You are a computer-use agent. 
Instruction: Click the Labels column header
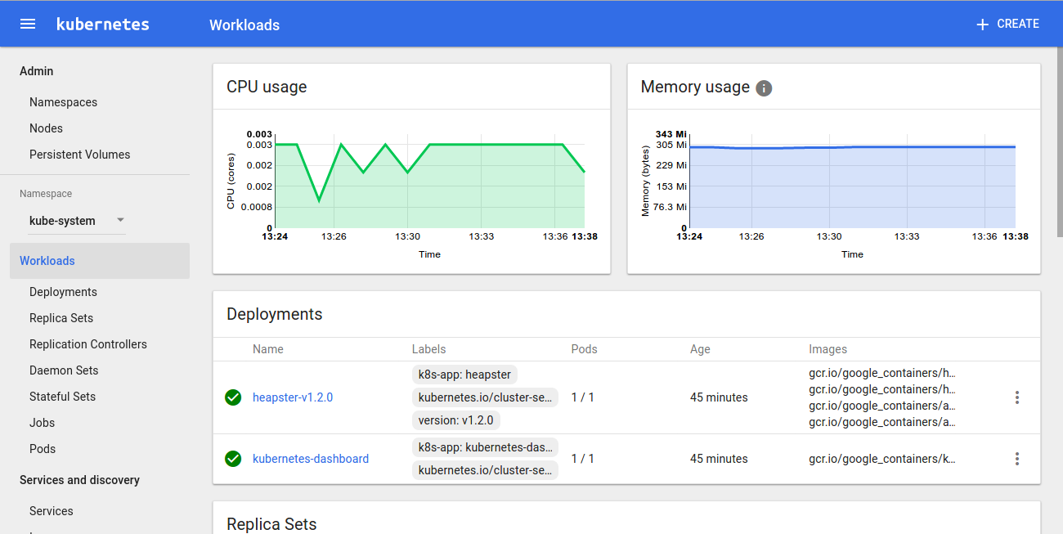coord(429,349)
